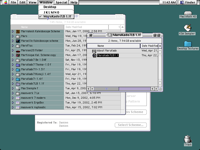This screenshot has height=150, width=200.
Task: Open the View menu
Action: point(32,2)
